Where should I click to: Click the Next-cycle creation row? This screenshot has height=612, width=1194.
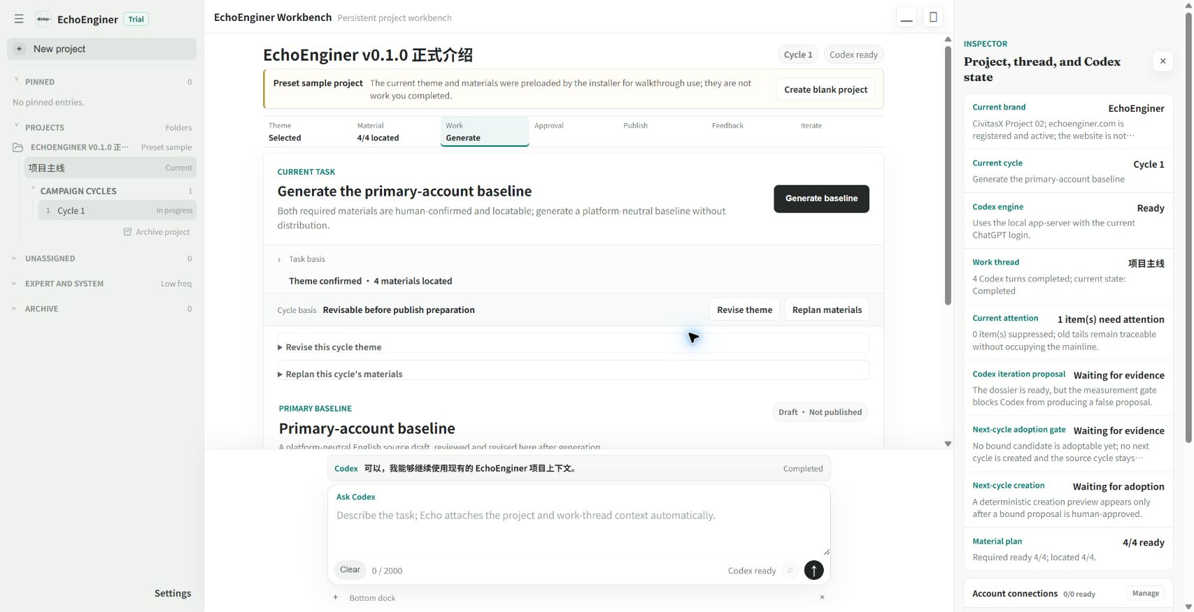[1068, 500]
